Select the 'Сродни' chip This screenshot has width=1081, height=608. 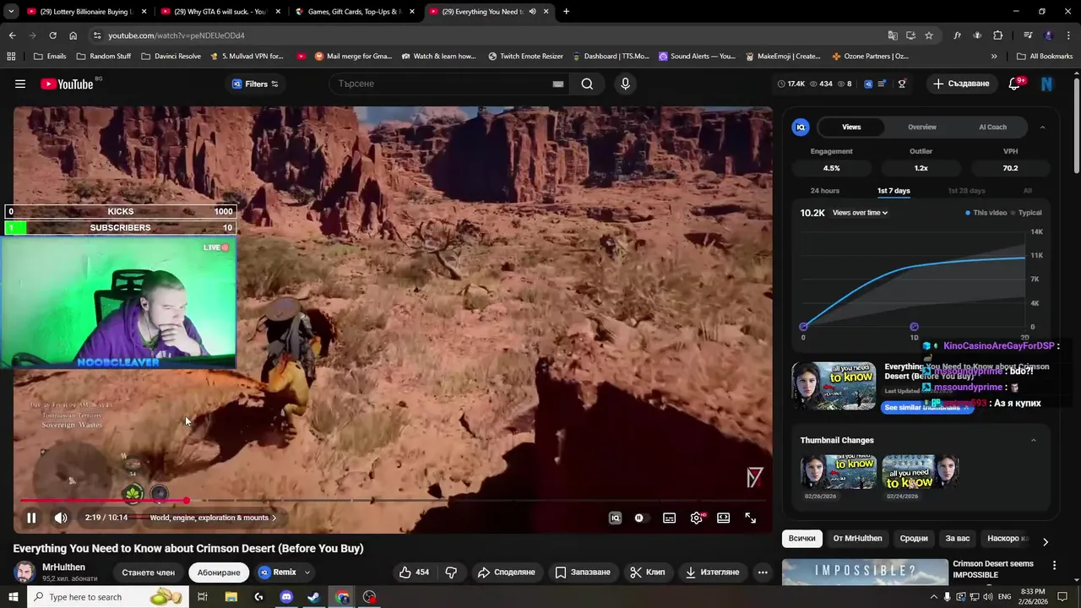(x=914, y=538)
